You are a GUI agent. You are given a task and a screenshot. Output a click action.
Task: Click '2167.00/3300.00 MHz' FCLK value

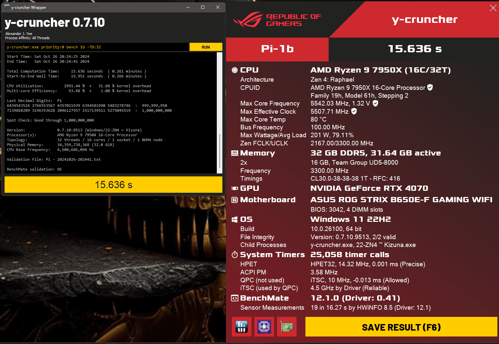click(342, 143)
